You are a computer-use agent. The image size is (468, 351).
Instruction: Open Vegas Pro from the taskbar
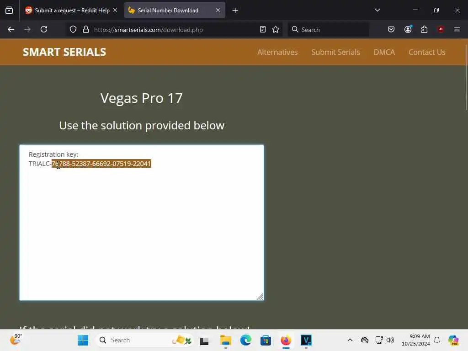(x=306, y=340)
